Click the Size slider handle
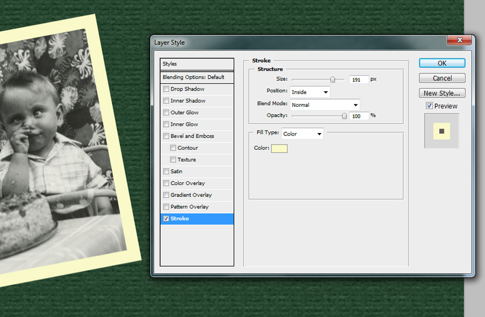Image resolution: width=485 pixels, height=317 pixels. 332,80
